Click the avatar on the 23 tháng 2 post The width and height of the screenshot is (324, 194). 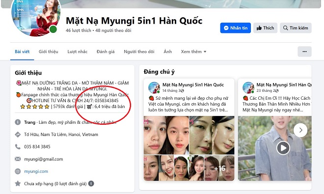coord(248,87)
